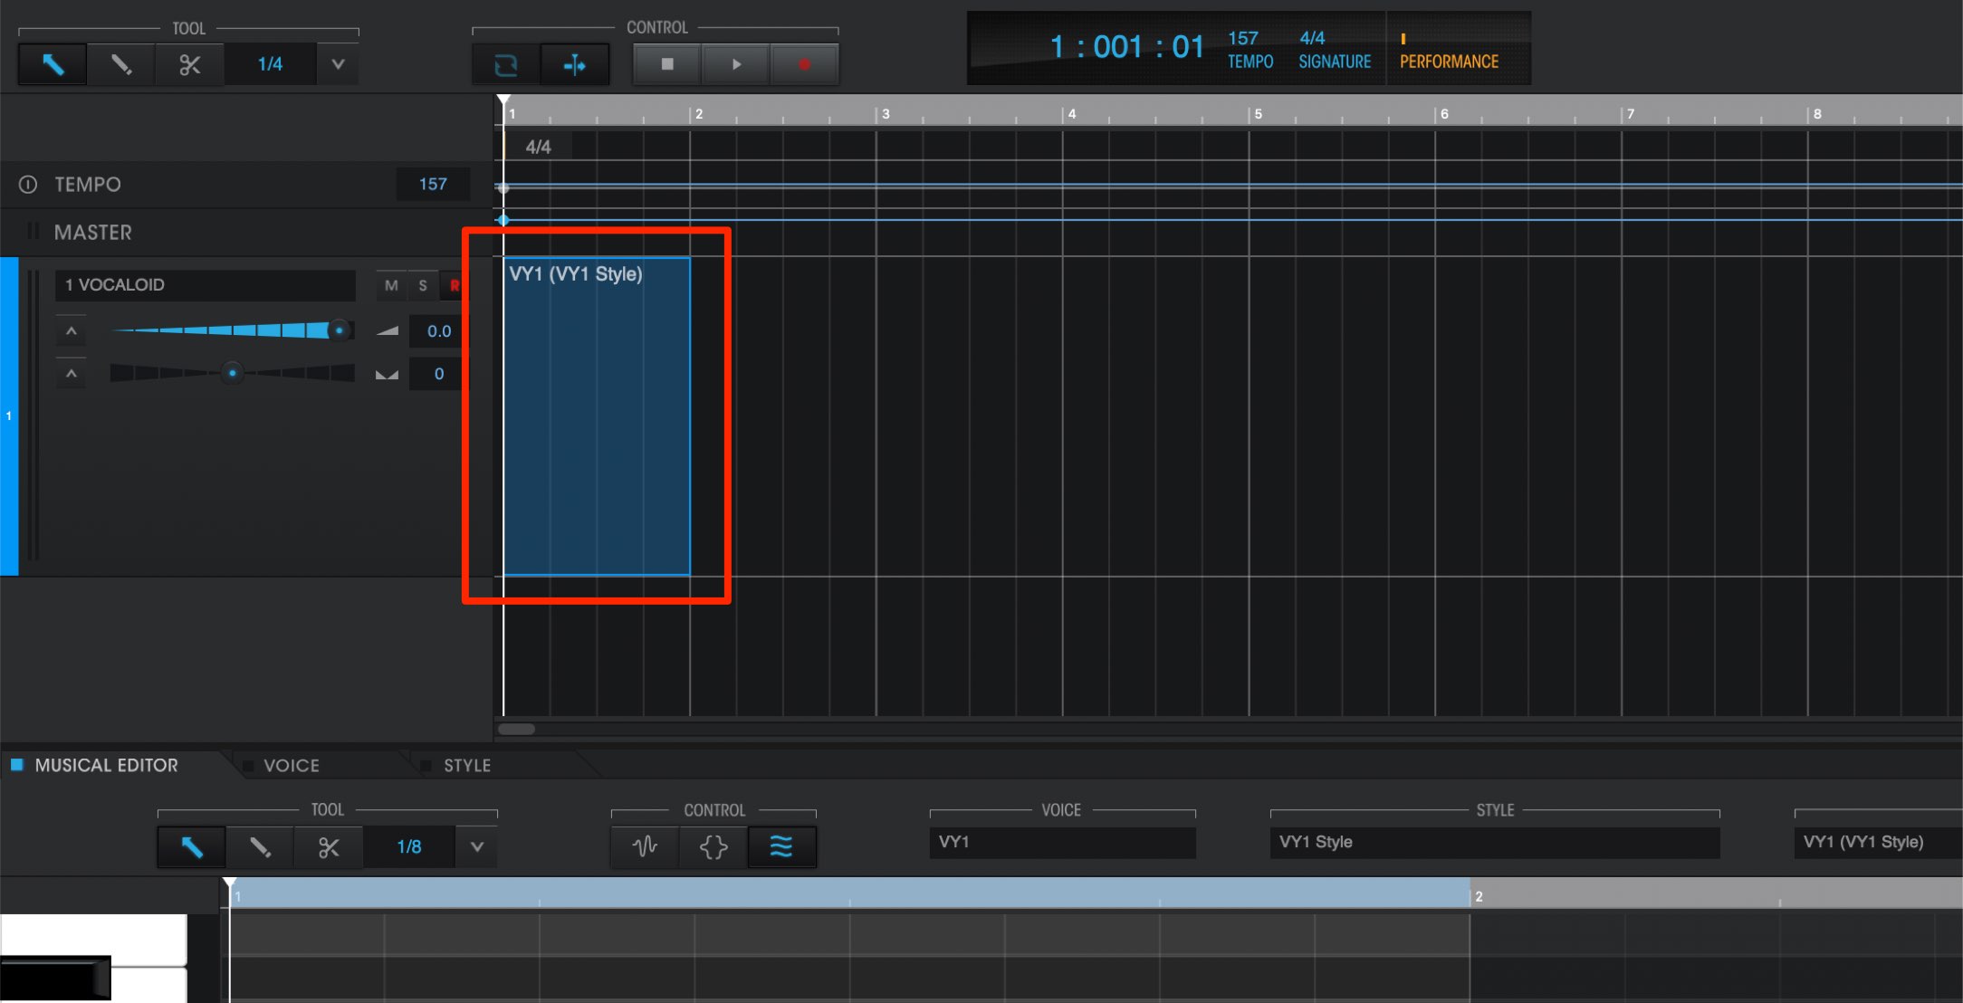
Task: Click the master track start point handle
Action: point(503,220)
